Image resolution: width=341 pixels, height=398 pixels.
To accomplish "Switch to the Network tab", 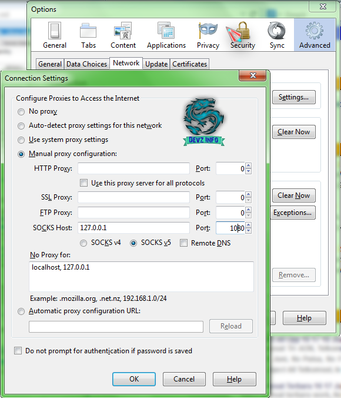I will pos(126,63).
